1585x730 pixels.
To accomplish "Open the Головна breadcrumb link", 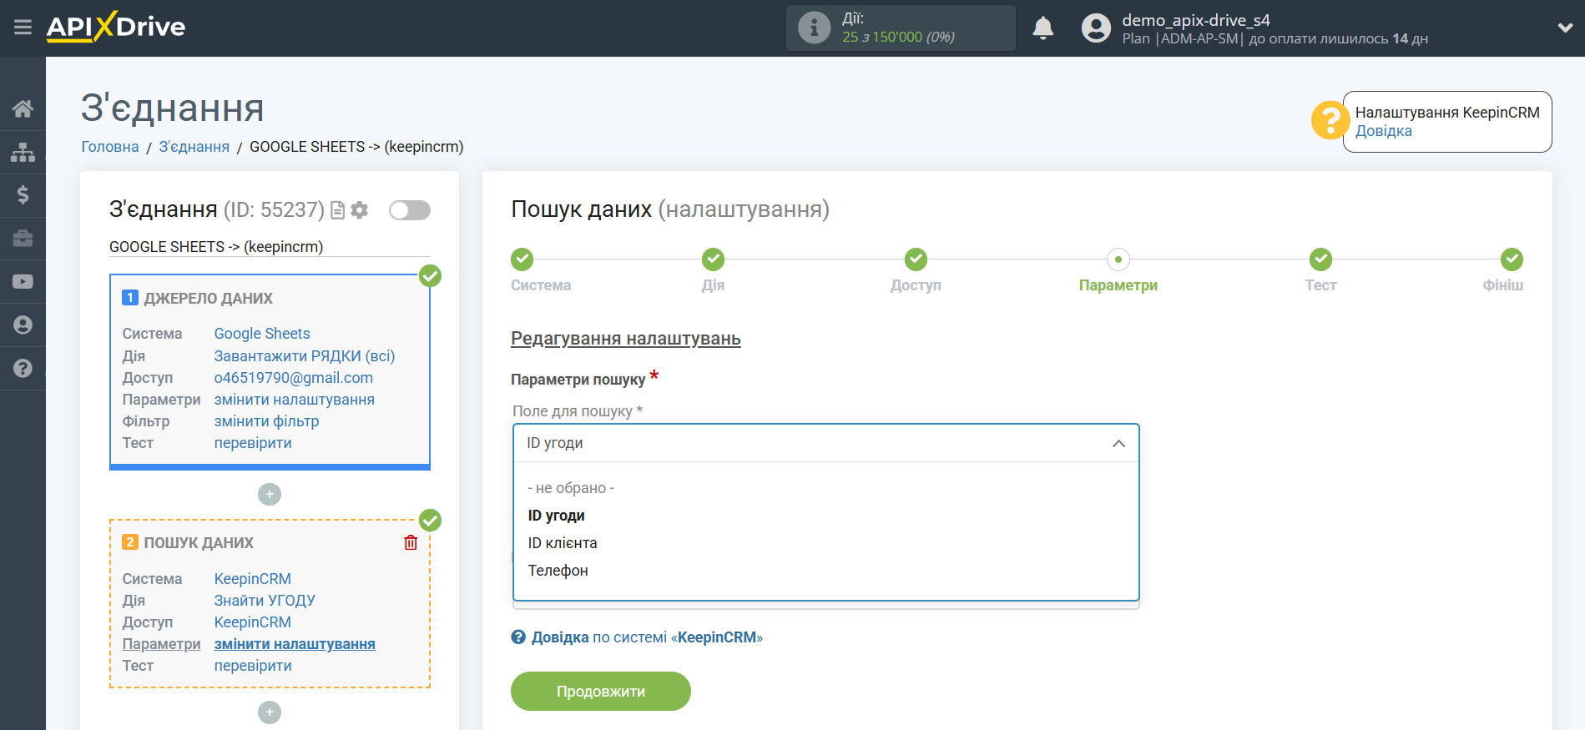I will point(110,147).
